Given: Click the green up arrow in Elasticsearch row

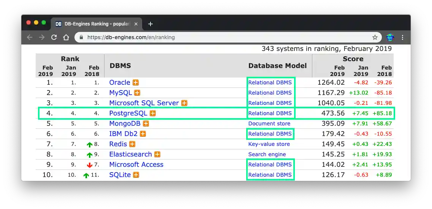Looking at the screenshot, I should coord(90,155).
